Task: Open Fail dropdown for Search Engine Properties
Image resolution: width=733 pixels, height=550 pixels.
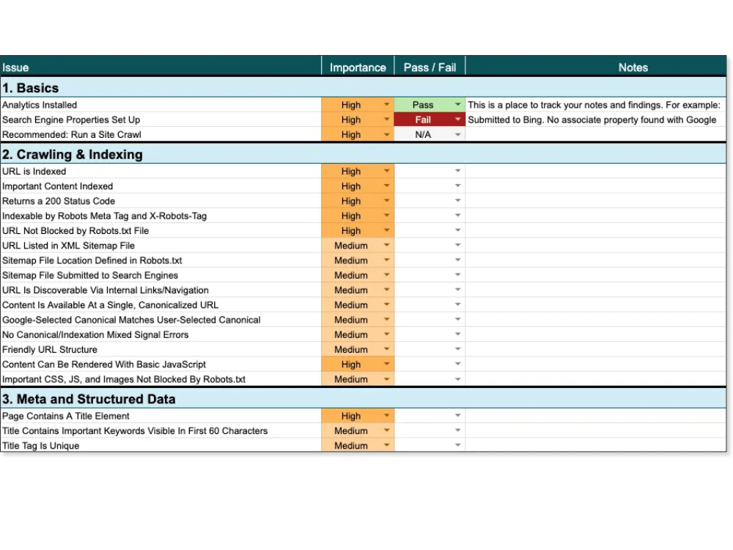Action: tap(457, 120)
